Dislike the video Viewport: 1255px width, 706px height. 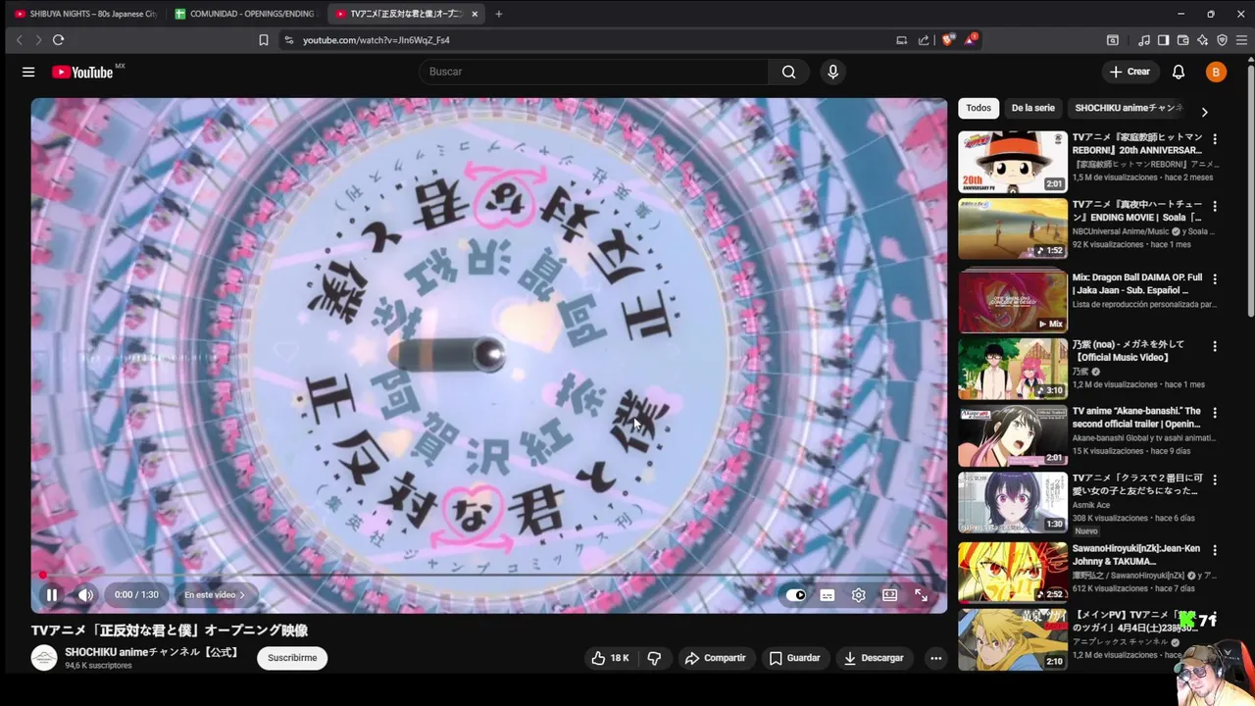coord(654,658)
